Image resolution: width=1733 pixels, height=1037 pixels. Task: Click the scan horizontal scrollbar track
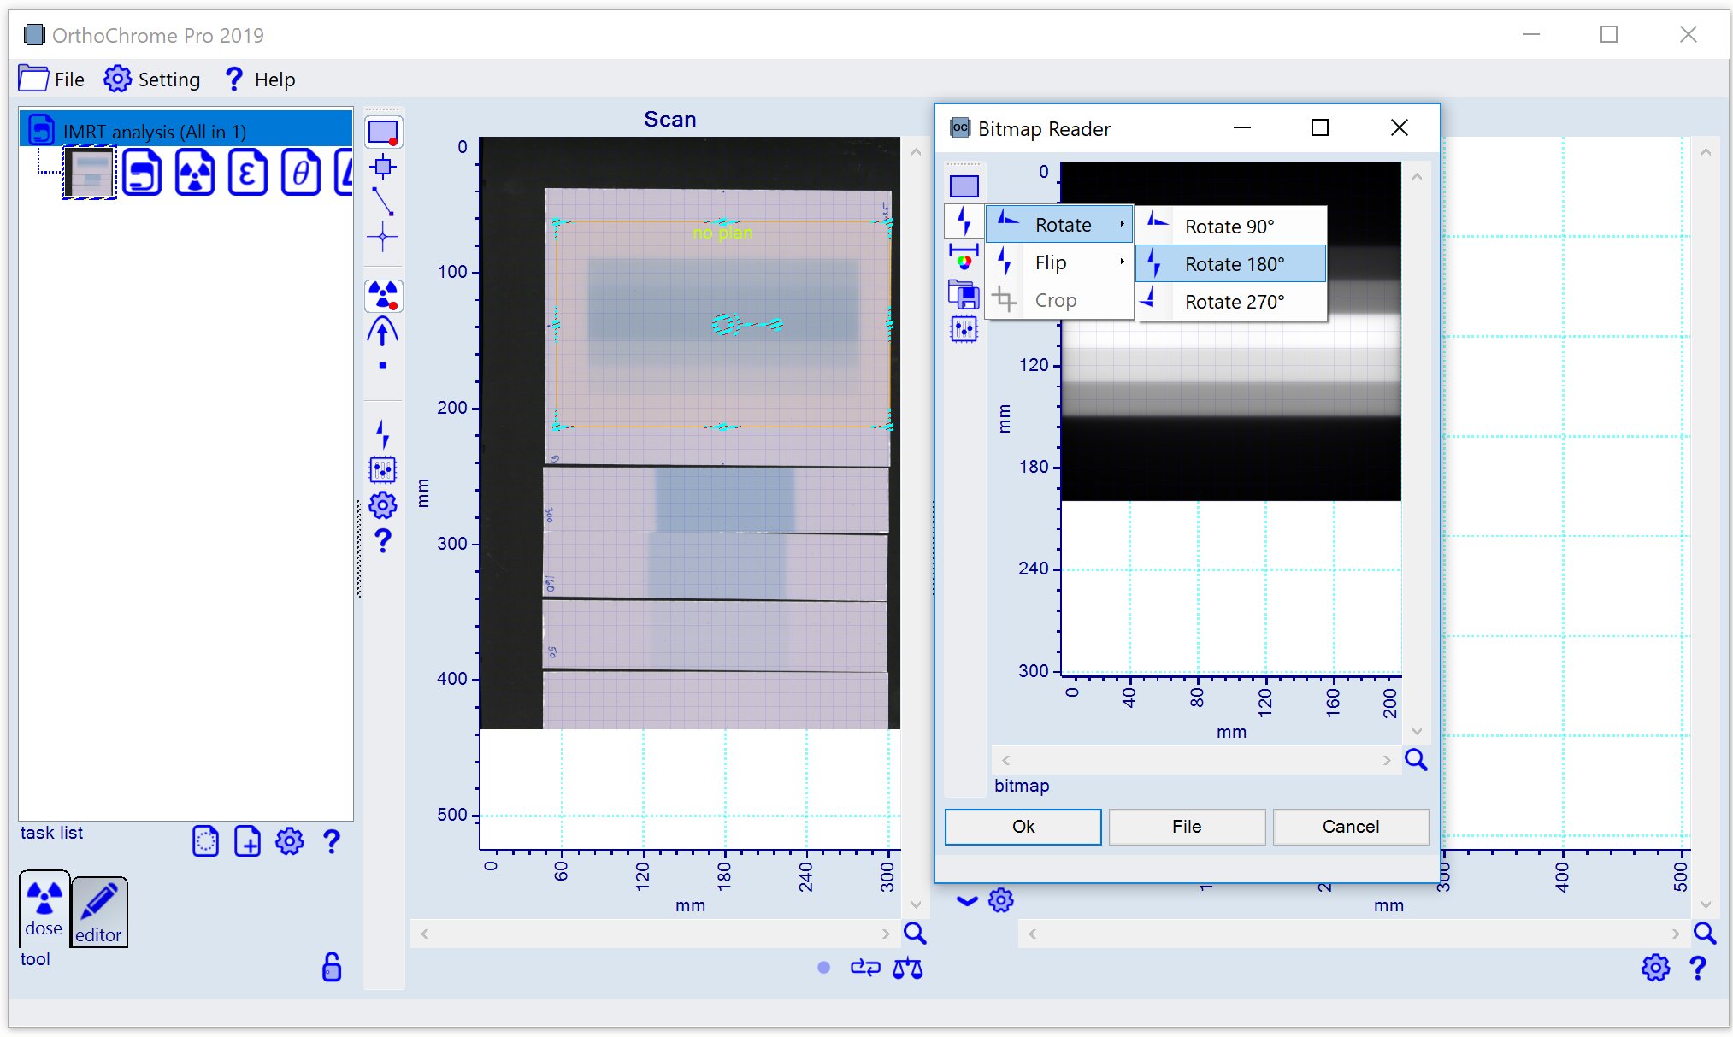pos(655,934)
